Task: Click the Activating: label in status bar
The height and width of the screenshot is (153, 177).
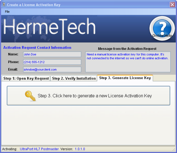Action: [x=10, y=149]
